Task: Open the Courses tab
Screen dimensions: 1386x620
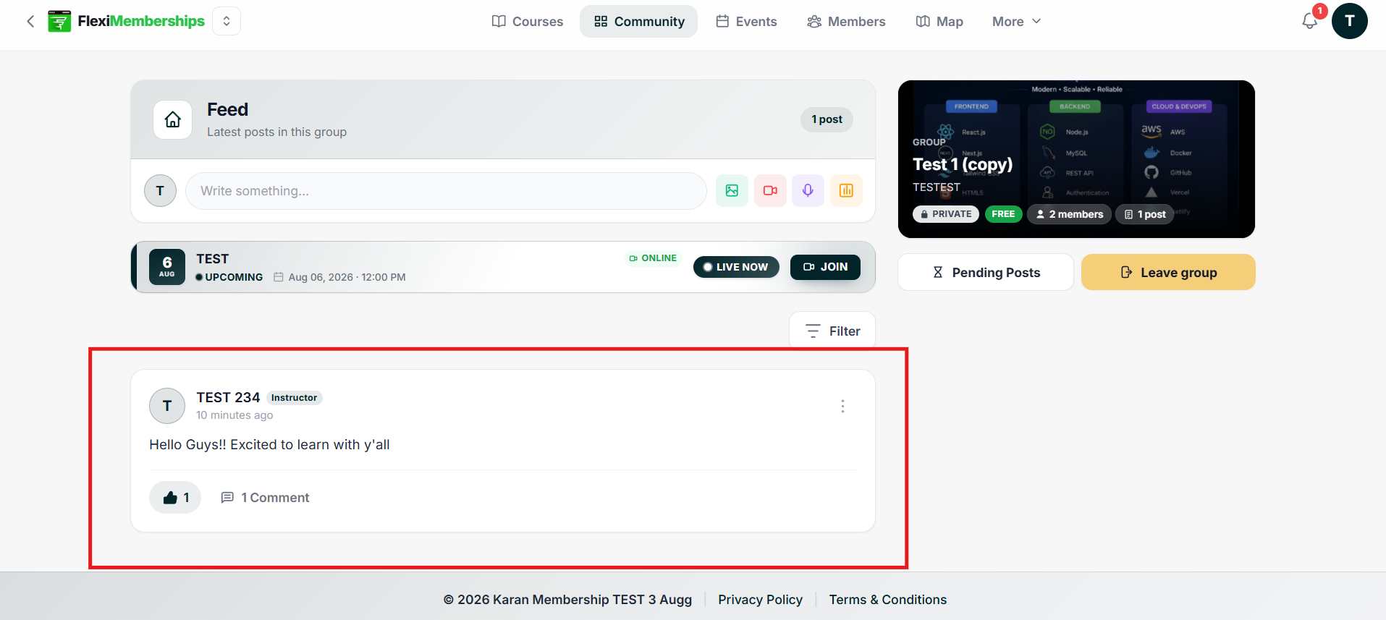Action: coord(528,21)
